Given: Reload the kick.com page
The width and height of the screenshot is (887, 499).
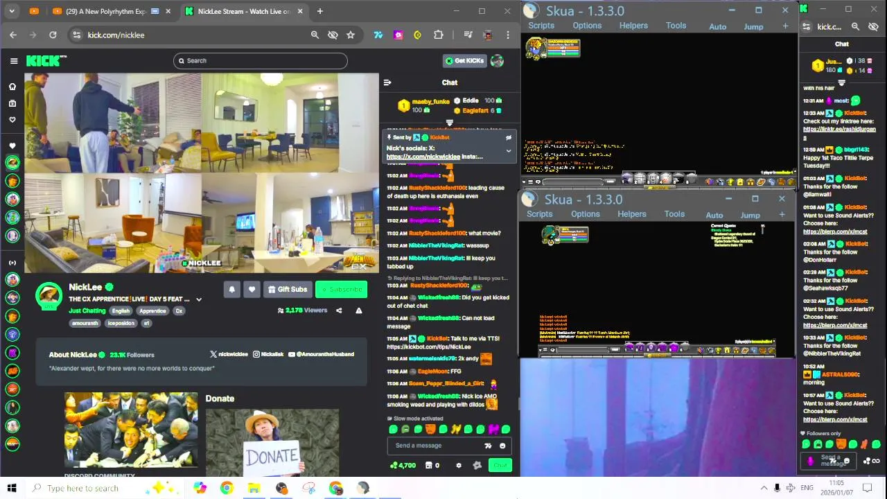Looking at the screenshot, I should point(53,35).
